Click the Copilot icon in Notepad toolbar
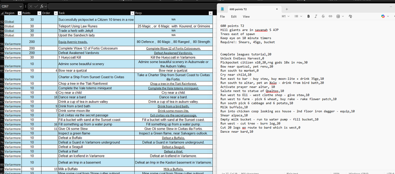 point(383,16)
